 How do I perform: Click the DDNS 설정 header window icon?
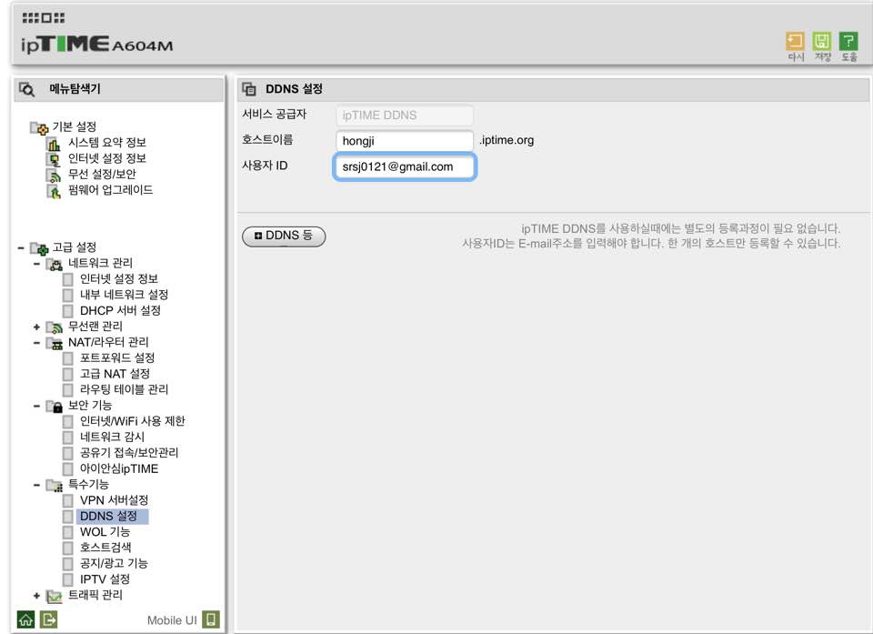tap(249, 89)
